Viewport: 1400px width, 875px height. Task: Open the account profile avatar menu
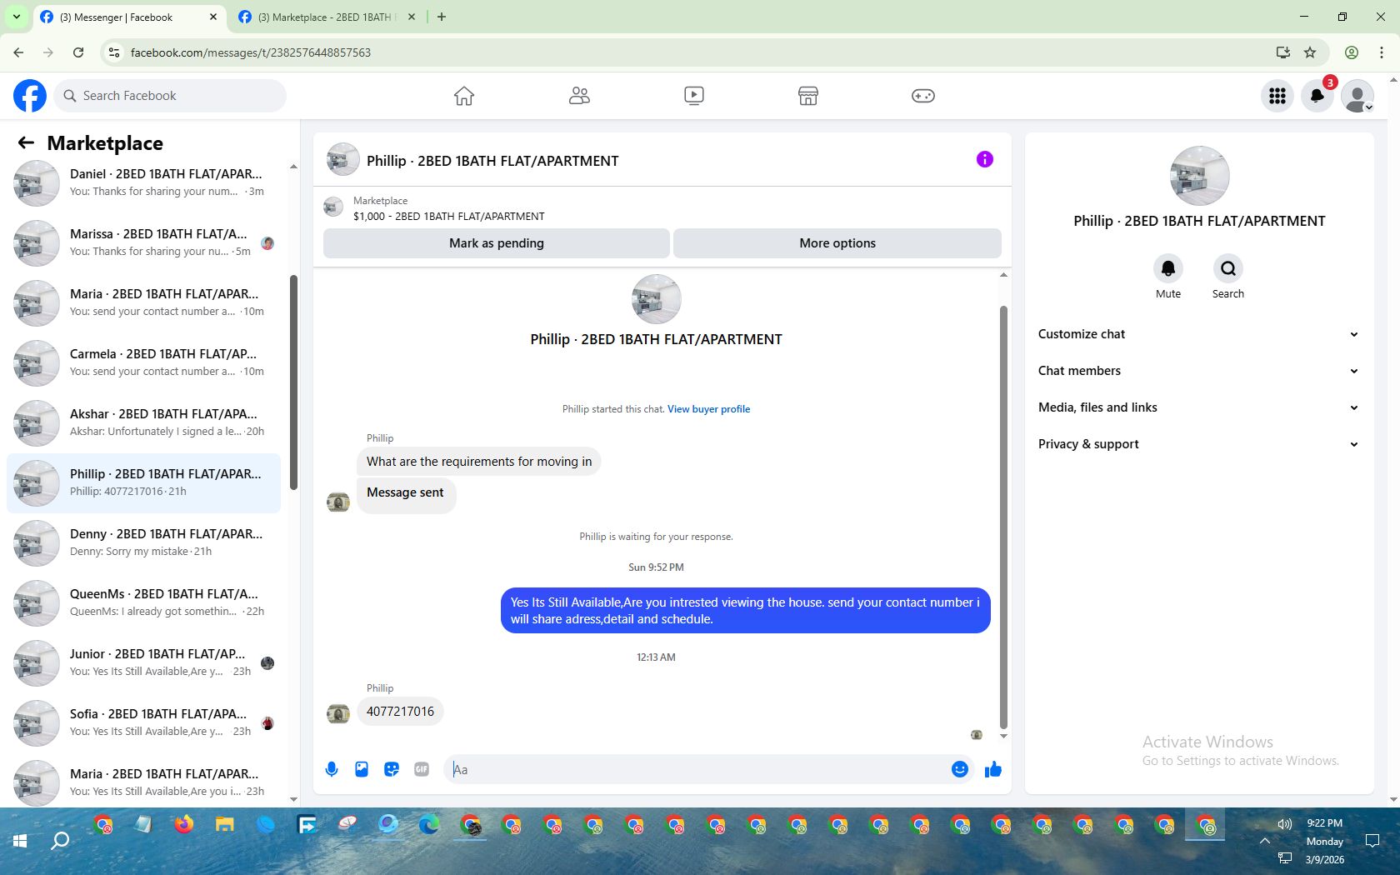(x=1357, y=96)
